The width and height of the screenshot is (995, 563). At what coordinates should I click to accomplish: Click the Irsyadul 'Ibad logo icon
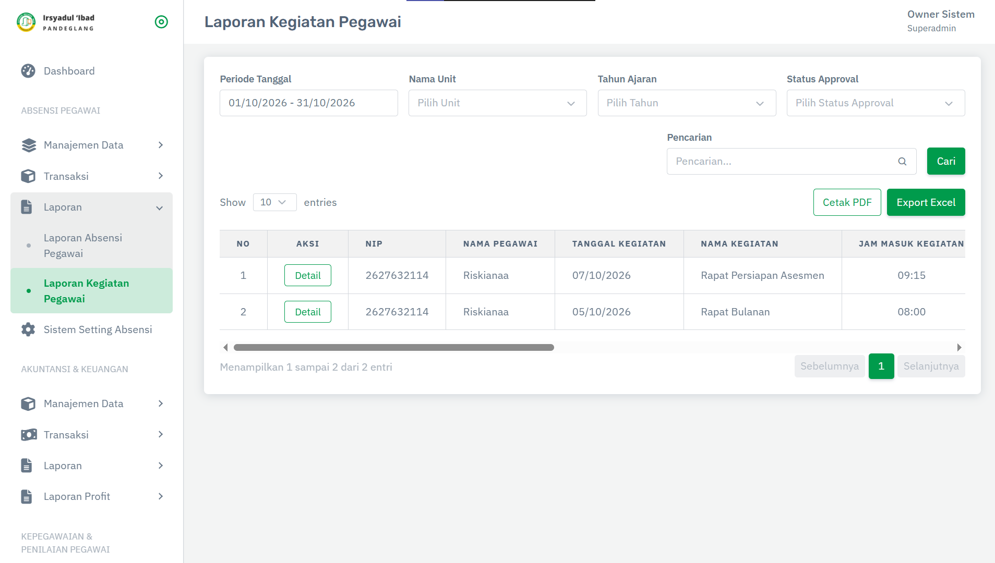(x=26, y=22)
